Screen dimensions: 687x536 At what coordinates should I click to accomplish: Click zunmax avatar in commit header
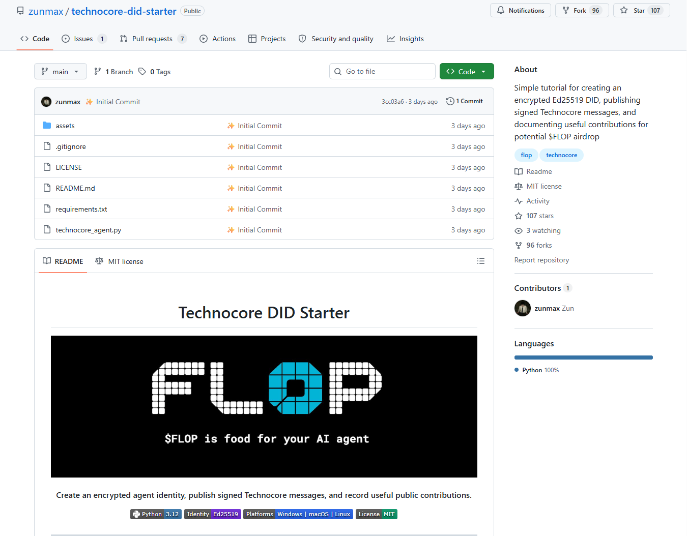[46, 102]
